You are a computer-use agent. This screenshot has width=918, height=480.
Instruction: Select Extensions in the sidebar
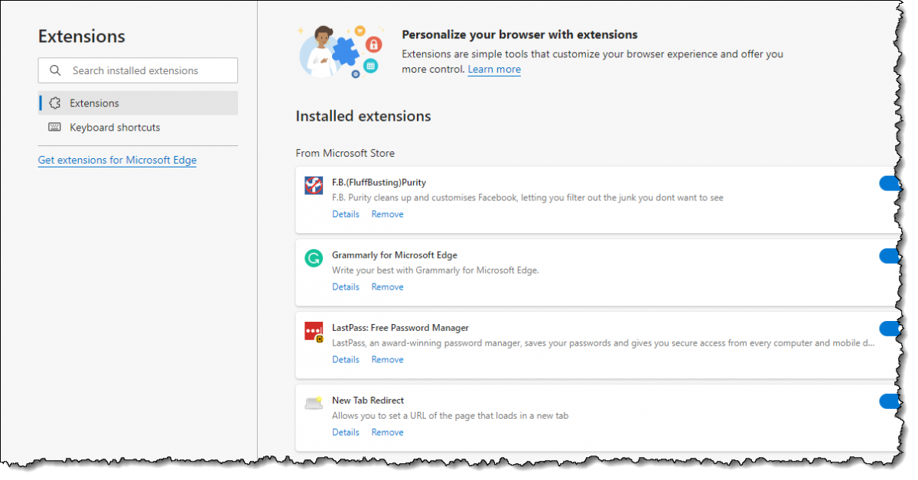coord(94,102)
